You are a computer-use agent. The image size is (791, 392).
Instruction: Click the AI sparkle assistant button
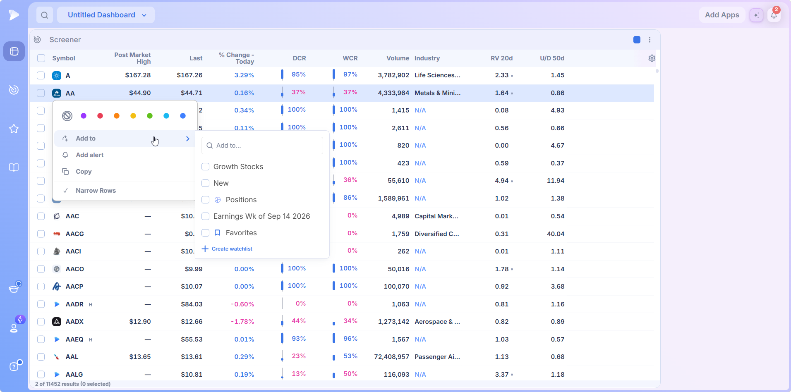pos(756,15)
